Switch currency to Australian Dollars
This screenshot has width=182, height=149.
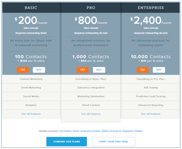point(90,131)
